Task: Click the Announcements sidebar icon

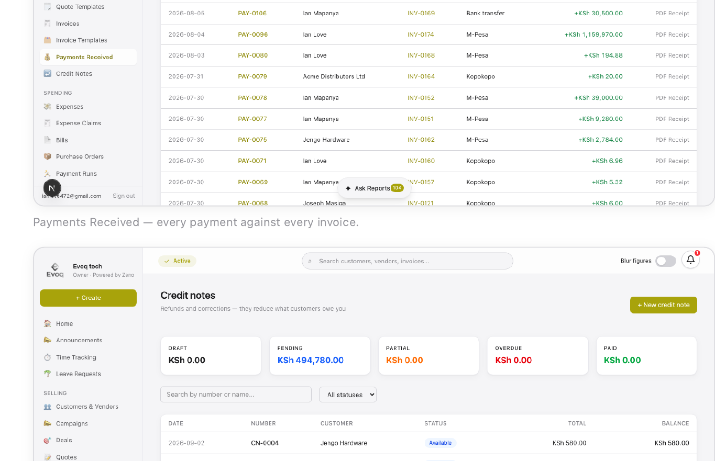Action: pyautogui.click(x=48, y=340)
